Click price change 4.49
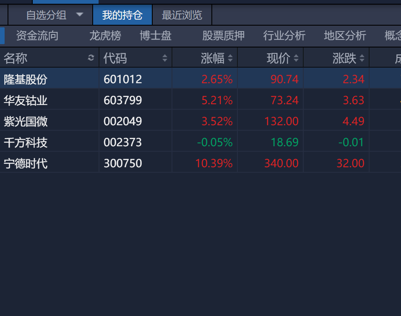The height and width of the screenshot is (316, 401). 354,121
